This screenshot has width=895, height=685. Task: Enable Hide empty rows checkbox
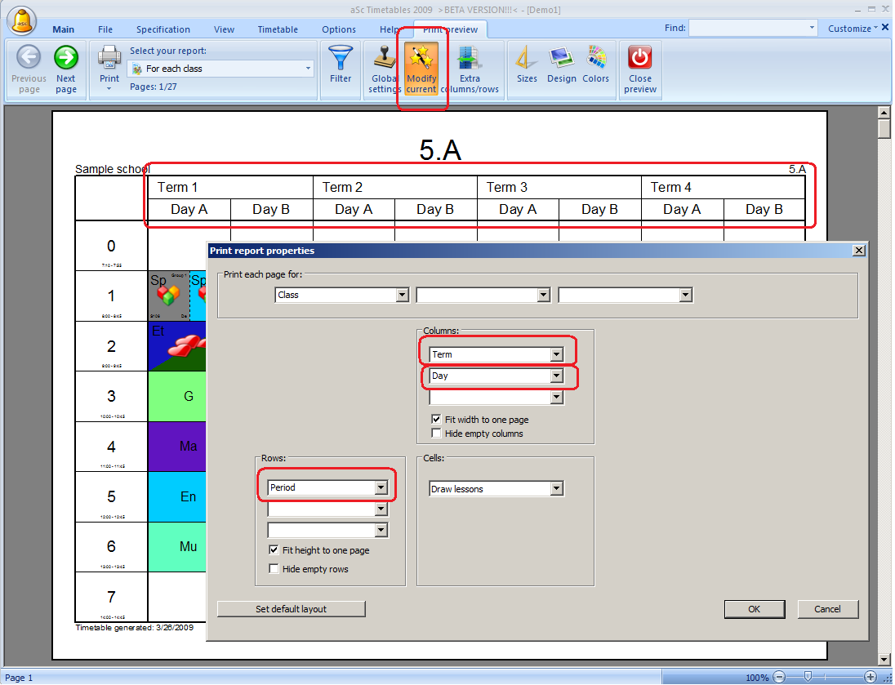[274, 569]
